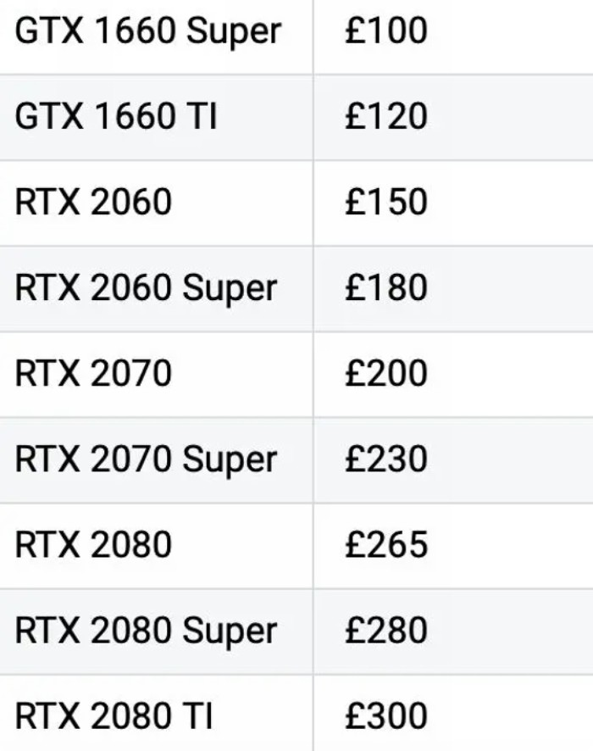The height and width of the screenshot is (751, 593).
Task: Click the RTX 2080 Super name cell
Action: (x=146, y=631)
